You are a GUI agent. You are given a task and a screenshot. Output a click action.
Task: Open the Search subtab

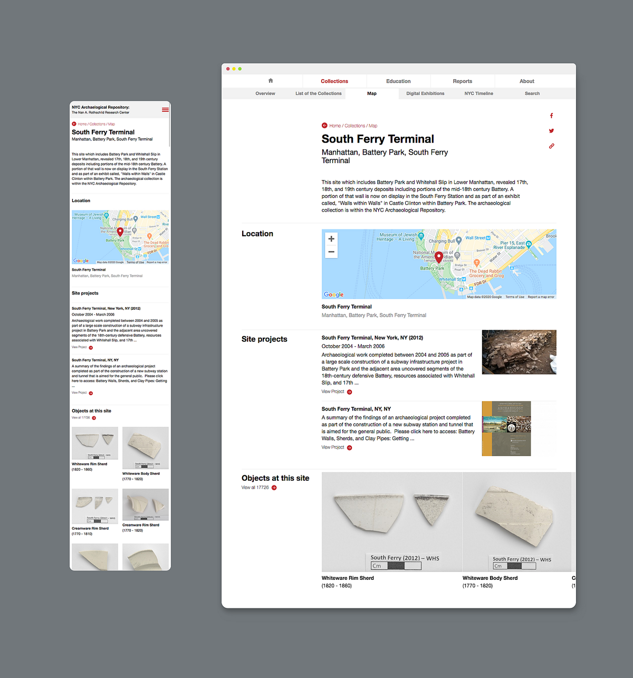532,93
